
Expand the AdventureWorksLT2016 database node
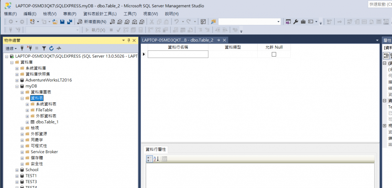(x=17, y=80)
